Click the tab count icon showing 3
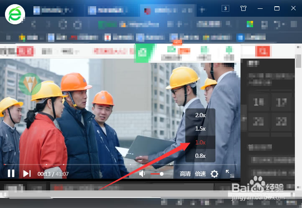 point(225,8)
